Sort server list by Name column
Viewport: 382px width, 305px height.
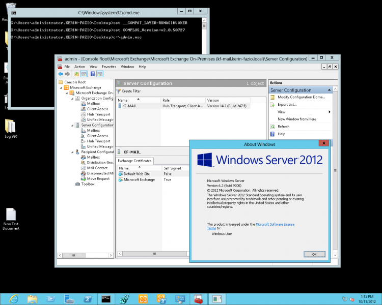click(139, 100)
